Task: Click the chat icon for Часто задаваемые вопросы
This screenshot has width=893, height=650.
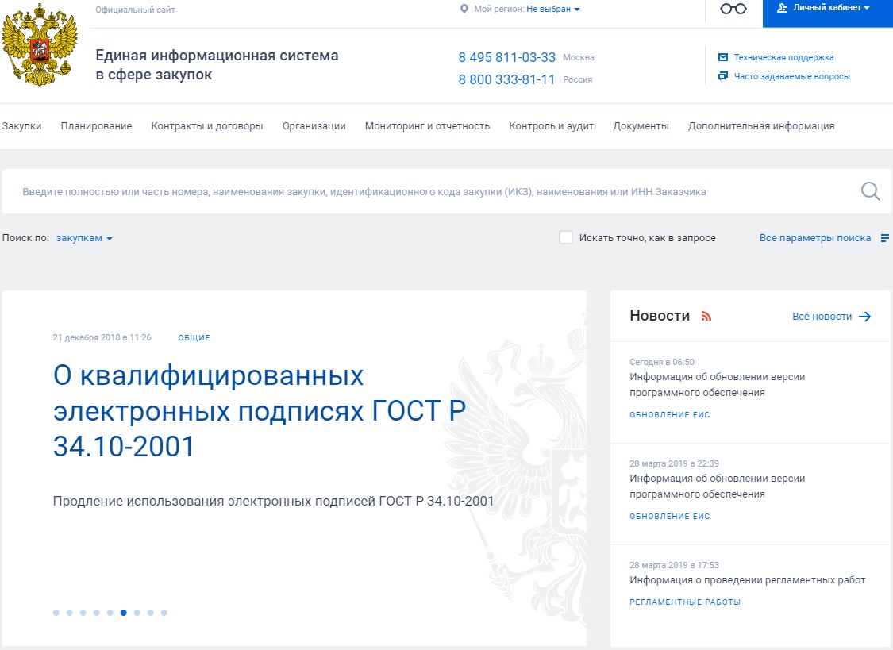Action: click(x=722, y=76)
